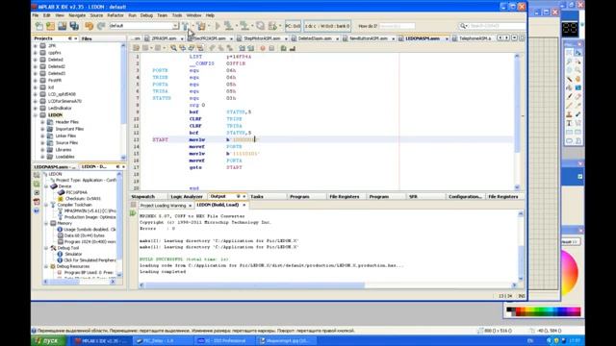Collapse the Memory node in the dashboard
Viewport: 616px width, 346px height.
point(46,223)
